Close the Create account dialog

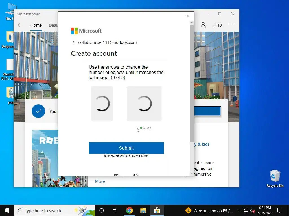click(188, 16)
